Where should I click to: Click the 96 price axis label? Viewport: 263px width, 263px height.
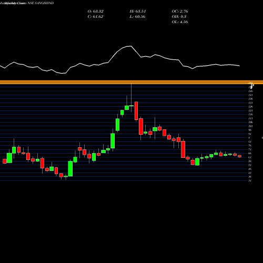(250, 130)
